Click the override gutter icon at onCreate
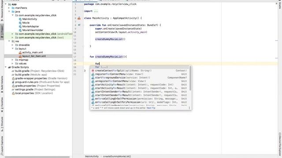 [x=79, y=25]
